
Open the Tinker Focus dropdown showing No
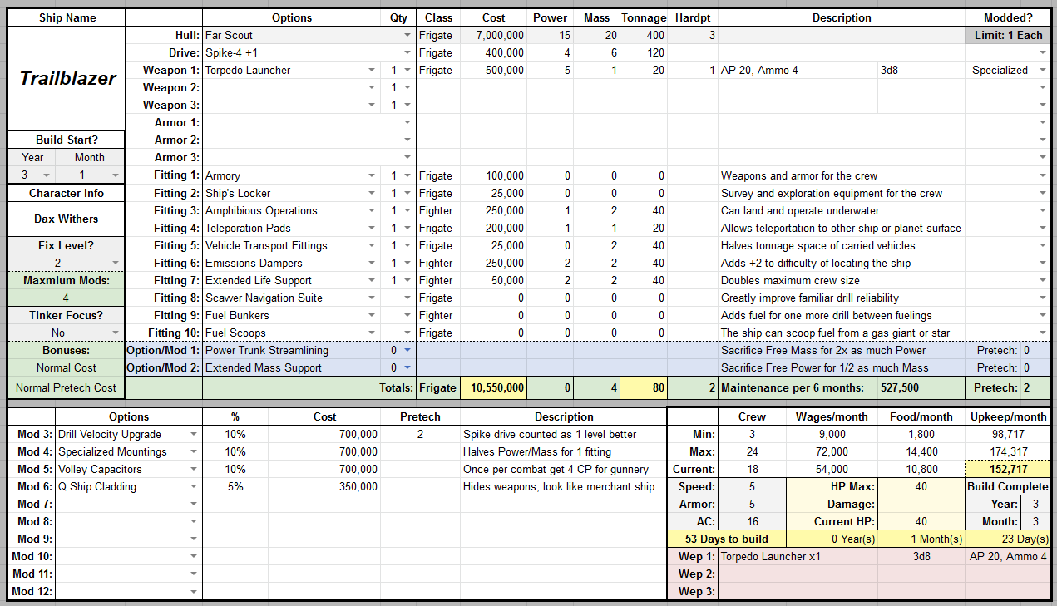pyautogui.click(x=114, y=333)
